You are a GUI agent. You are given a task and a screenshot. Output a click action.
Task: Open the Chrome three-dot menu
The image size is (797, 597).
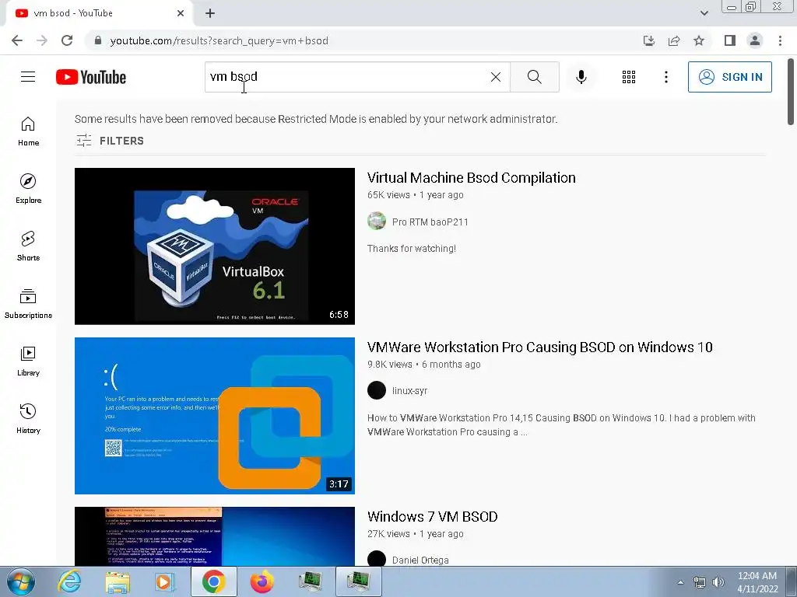pyautogui.click(x=780, y=40)
